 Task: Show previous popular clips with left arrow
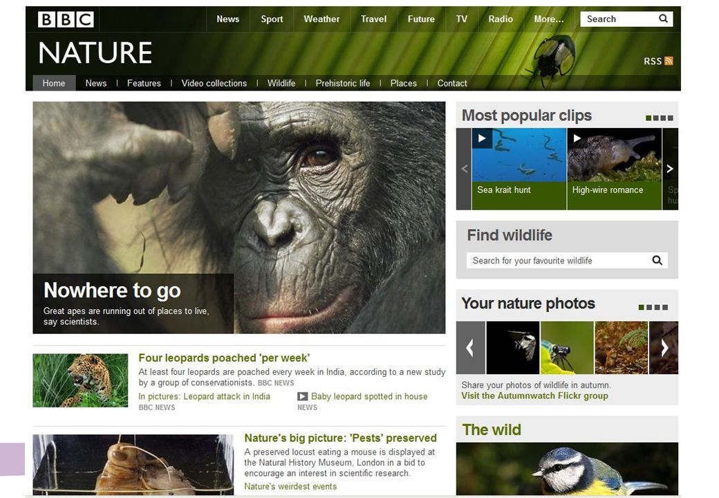tap(464, 169)
